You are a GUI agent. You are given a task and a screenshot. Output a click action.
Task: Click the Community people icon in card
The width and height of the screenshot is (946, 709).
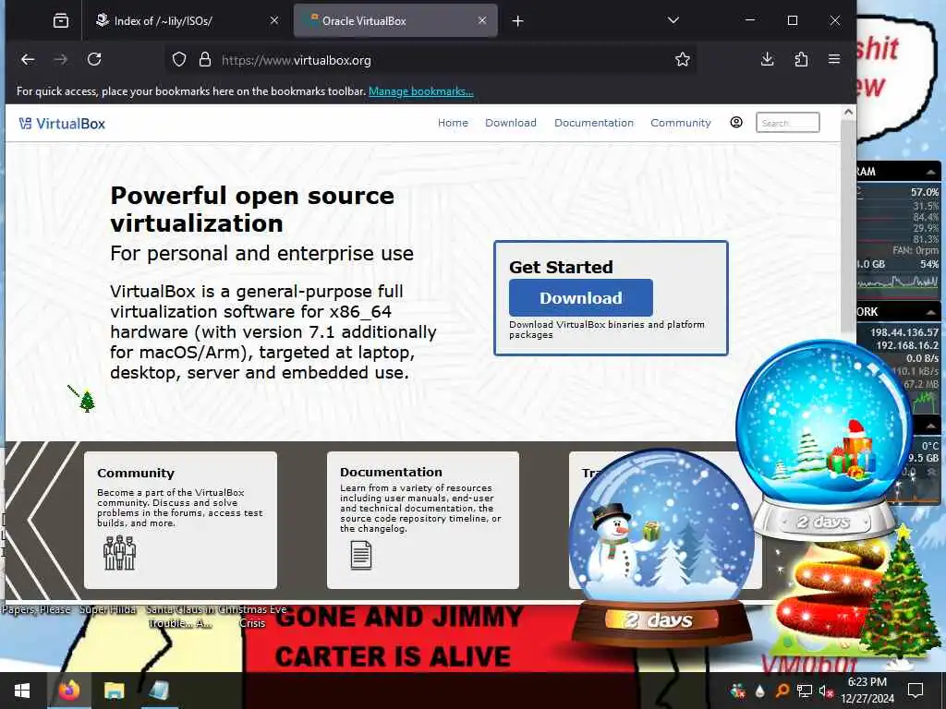(x=119, y=552)
